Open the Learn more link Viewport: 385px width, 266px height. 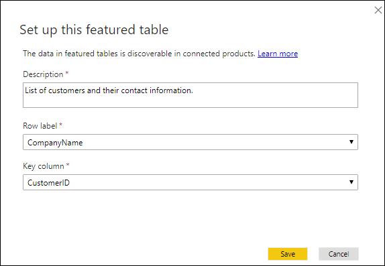pos(278,54)
